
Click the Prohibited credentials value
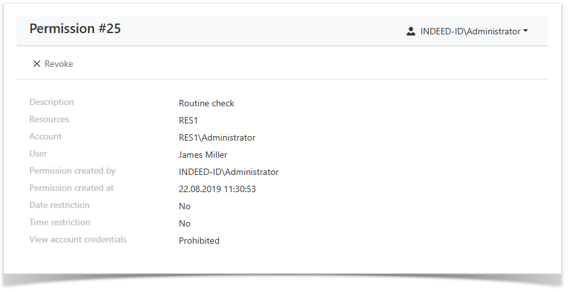pyautogui.click(x=199, y=240)
